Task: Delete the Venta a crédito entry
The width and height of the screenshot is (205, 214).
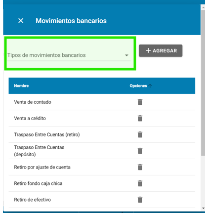Action: pyautogui.click(x=140, y=118)
